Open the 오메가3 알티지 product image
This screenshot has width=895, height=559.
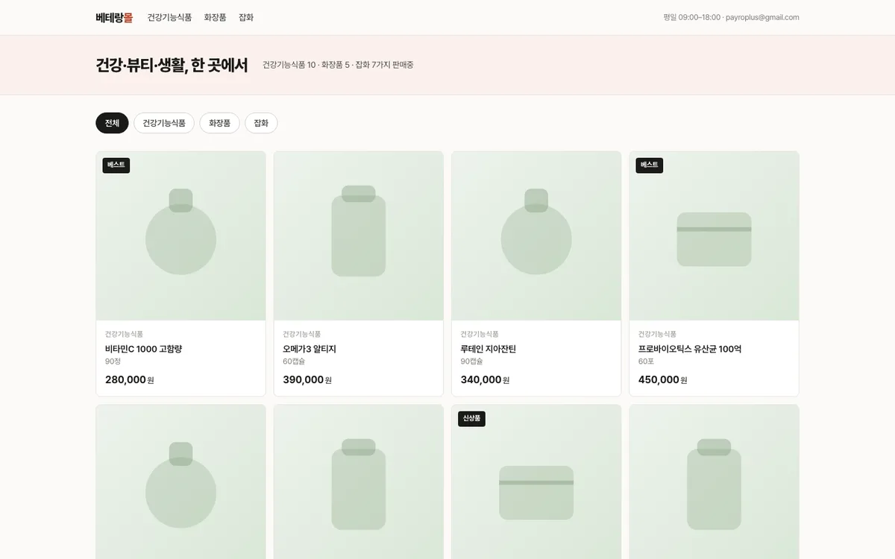(x=359, y=236)
